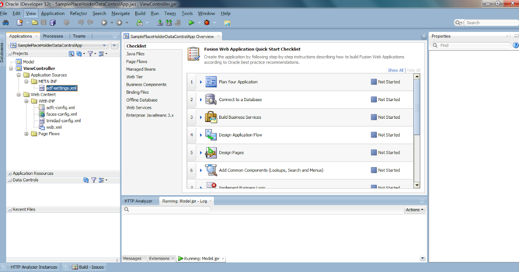This screenshot has height=272, width=519.
Task: Click the Refresh icon in the Projects panel
Action: (79, 54)
